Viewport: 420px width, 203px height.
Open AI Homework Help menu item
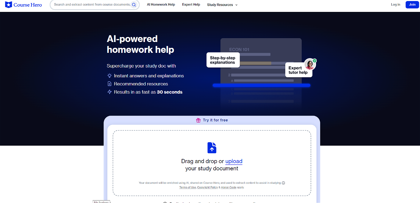coord(161,5)
